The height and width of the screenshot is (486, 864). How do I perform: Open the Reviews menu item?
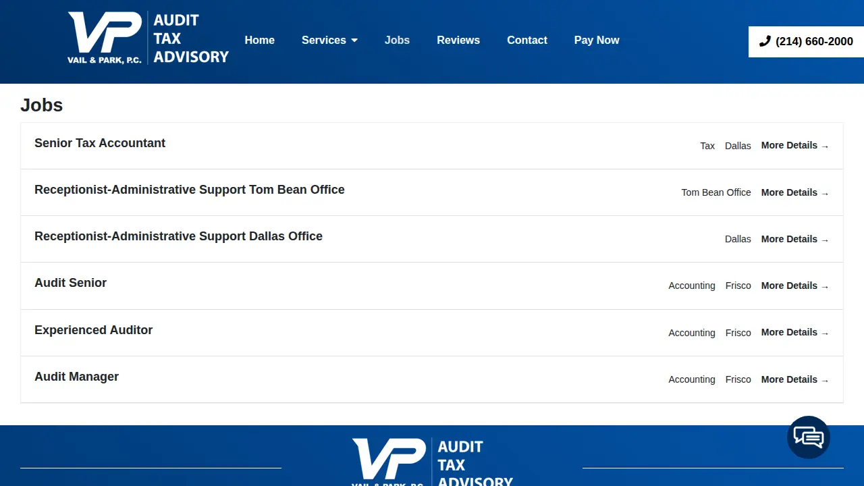458,40
